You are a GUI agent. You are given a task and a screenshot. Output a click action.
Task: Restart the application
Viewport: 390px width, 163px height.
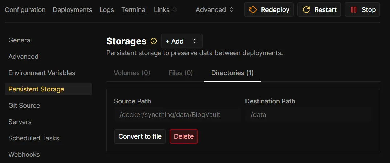coord(319,10)
